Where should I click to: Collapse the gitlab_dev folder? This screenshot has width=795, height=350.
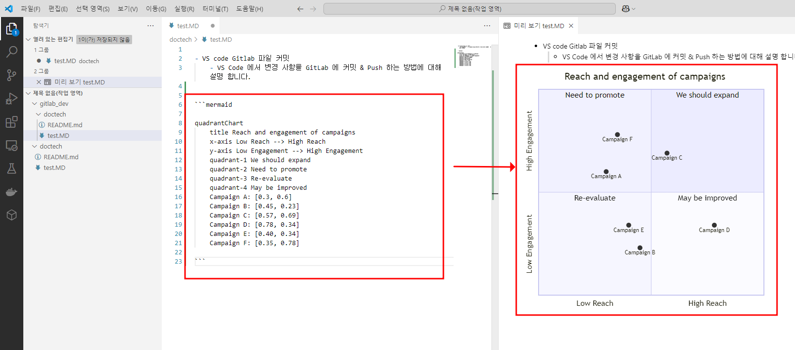point(34,103)
